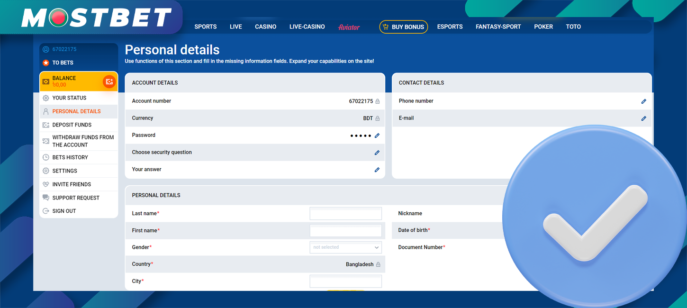Click the Sign Out icon in sidebar
Viewport: 687px width, 308px height.
click(45, 211)
